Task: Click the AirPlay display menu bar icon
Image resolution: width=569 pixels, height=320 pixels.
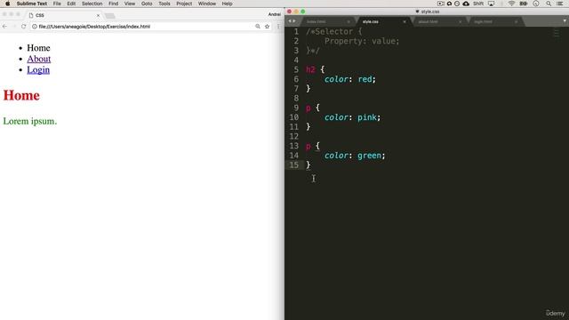Action: (491, 4)
